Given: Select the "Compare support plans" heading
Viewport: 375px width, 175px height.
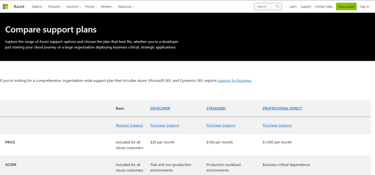Looking at the screenshot, I should 51,30.
